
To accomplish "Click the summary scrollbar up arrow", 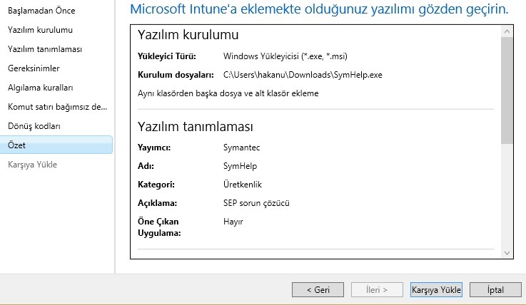I will [x=507, y=31].
